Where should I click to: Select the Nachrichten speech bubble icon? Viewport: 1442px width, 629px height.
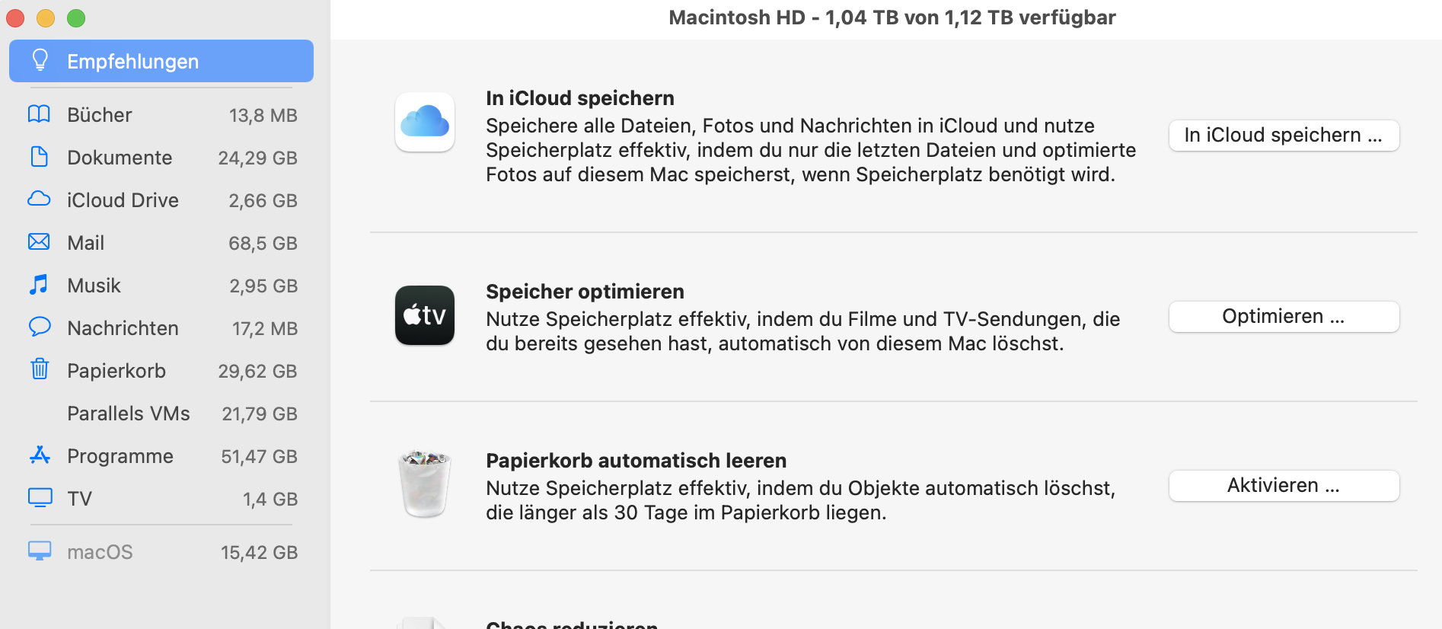coord(39,327)
